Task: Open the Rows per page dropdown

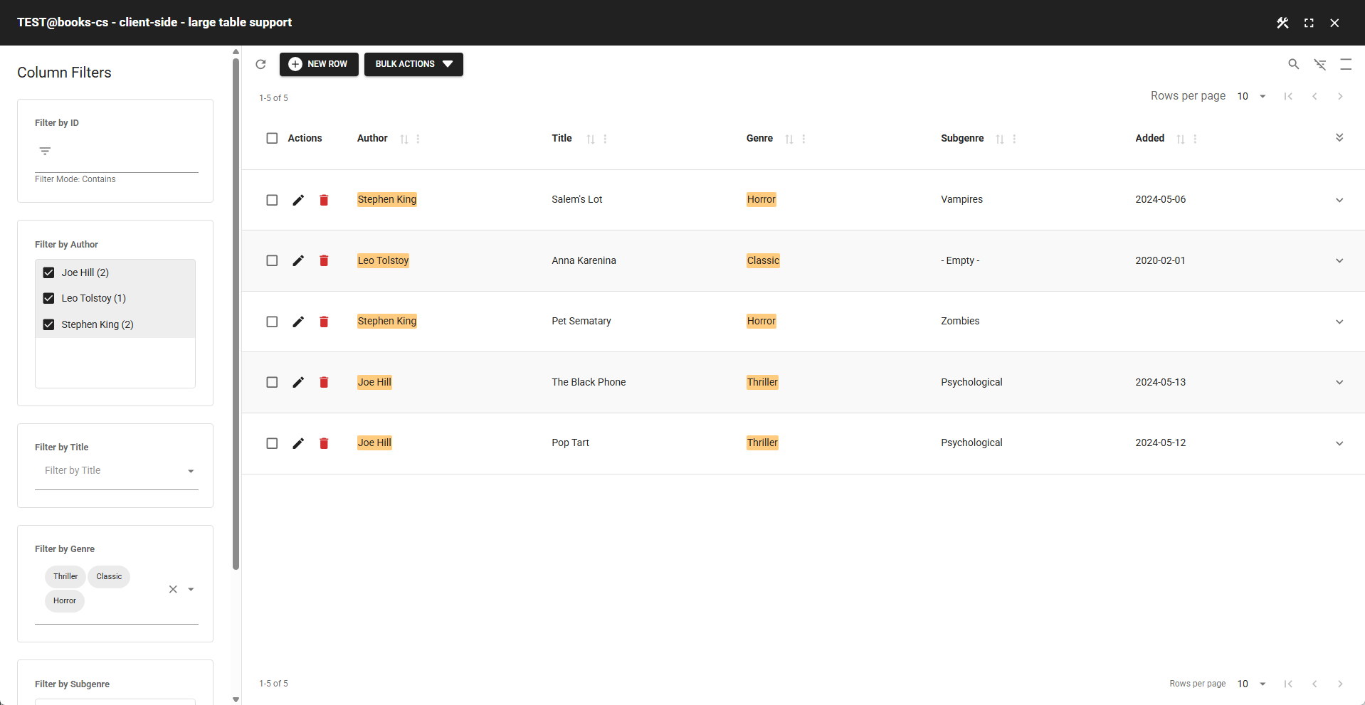Action: pyautogui.click(x=1252, y=96)
